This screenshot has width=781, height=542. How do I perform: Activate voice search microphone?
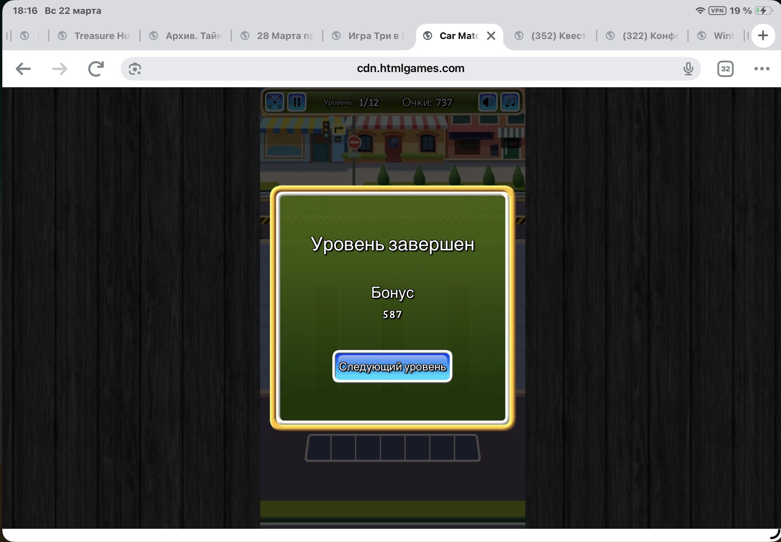point(688,69)
